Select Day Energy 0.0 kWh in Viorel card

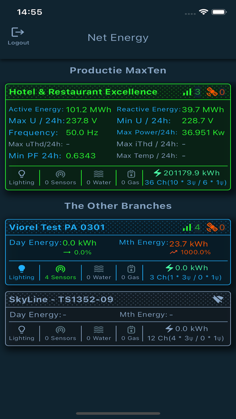(x=80, y=243)
